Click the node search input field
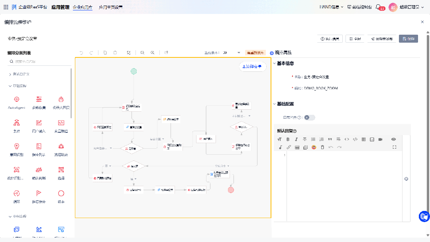The width and height of the screenshot is (430, 242). coord(40,62)
